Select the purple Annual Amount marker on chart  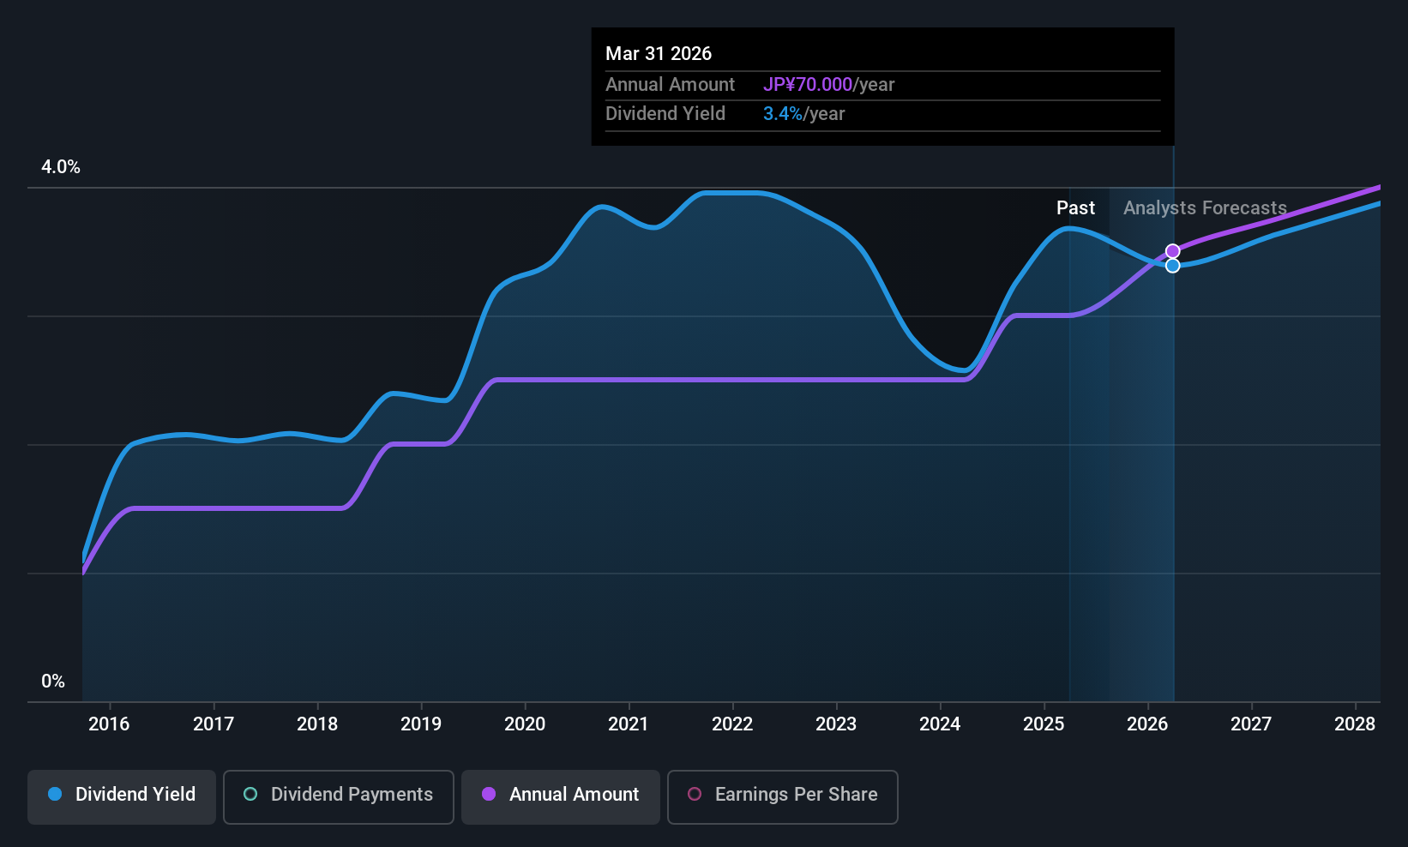1172,251
